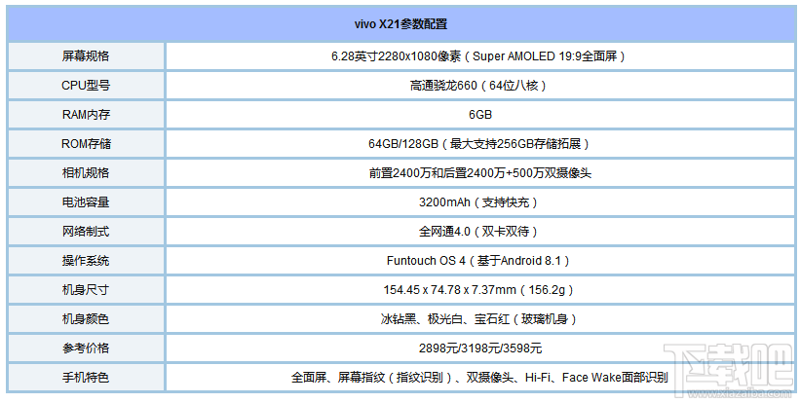Click the 高通骁龙660（64位八核）value
The width and height of the screenshot is (800, 403).
[x=480, y=85]
